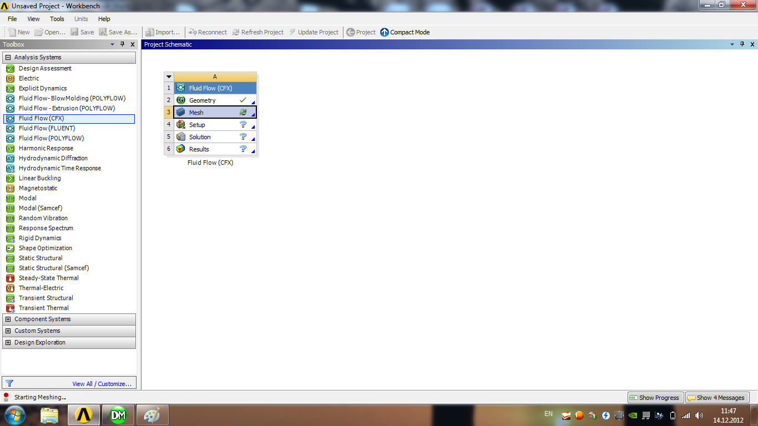Click the Design Assessment icon in Toolbox

[x=10, y=68]
